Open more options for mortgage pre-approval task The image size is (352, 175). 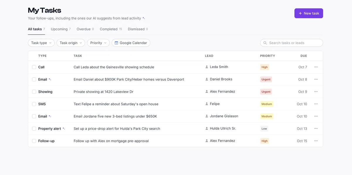[316, 141]
